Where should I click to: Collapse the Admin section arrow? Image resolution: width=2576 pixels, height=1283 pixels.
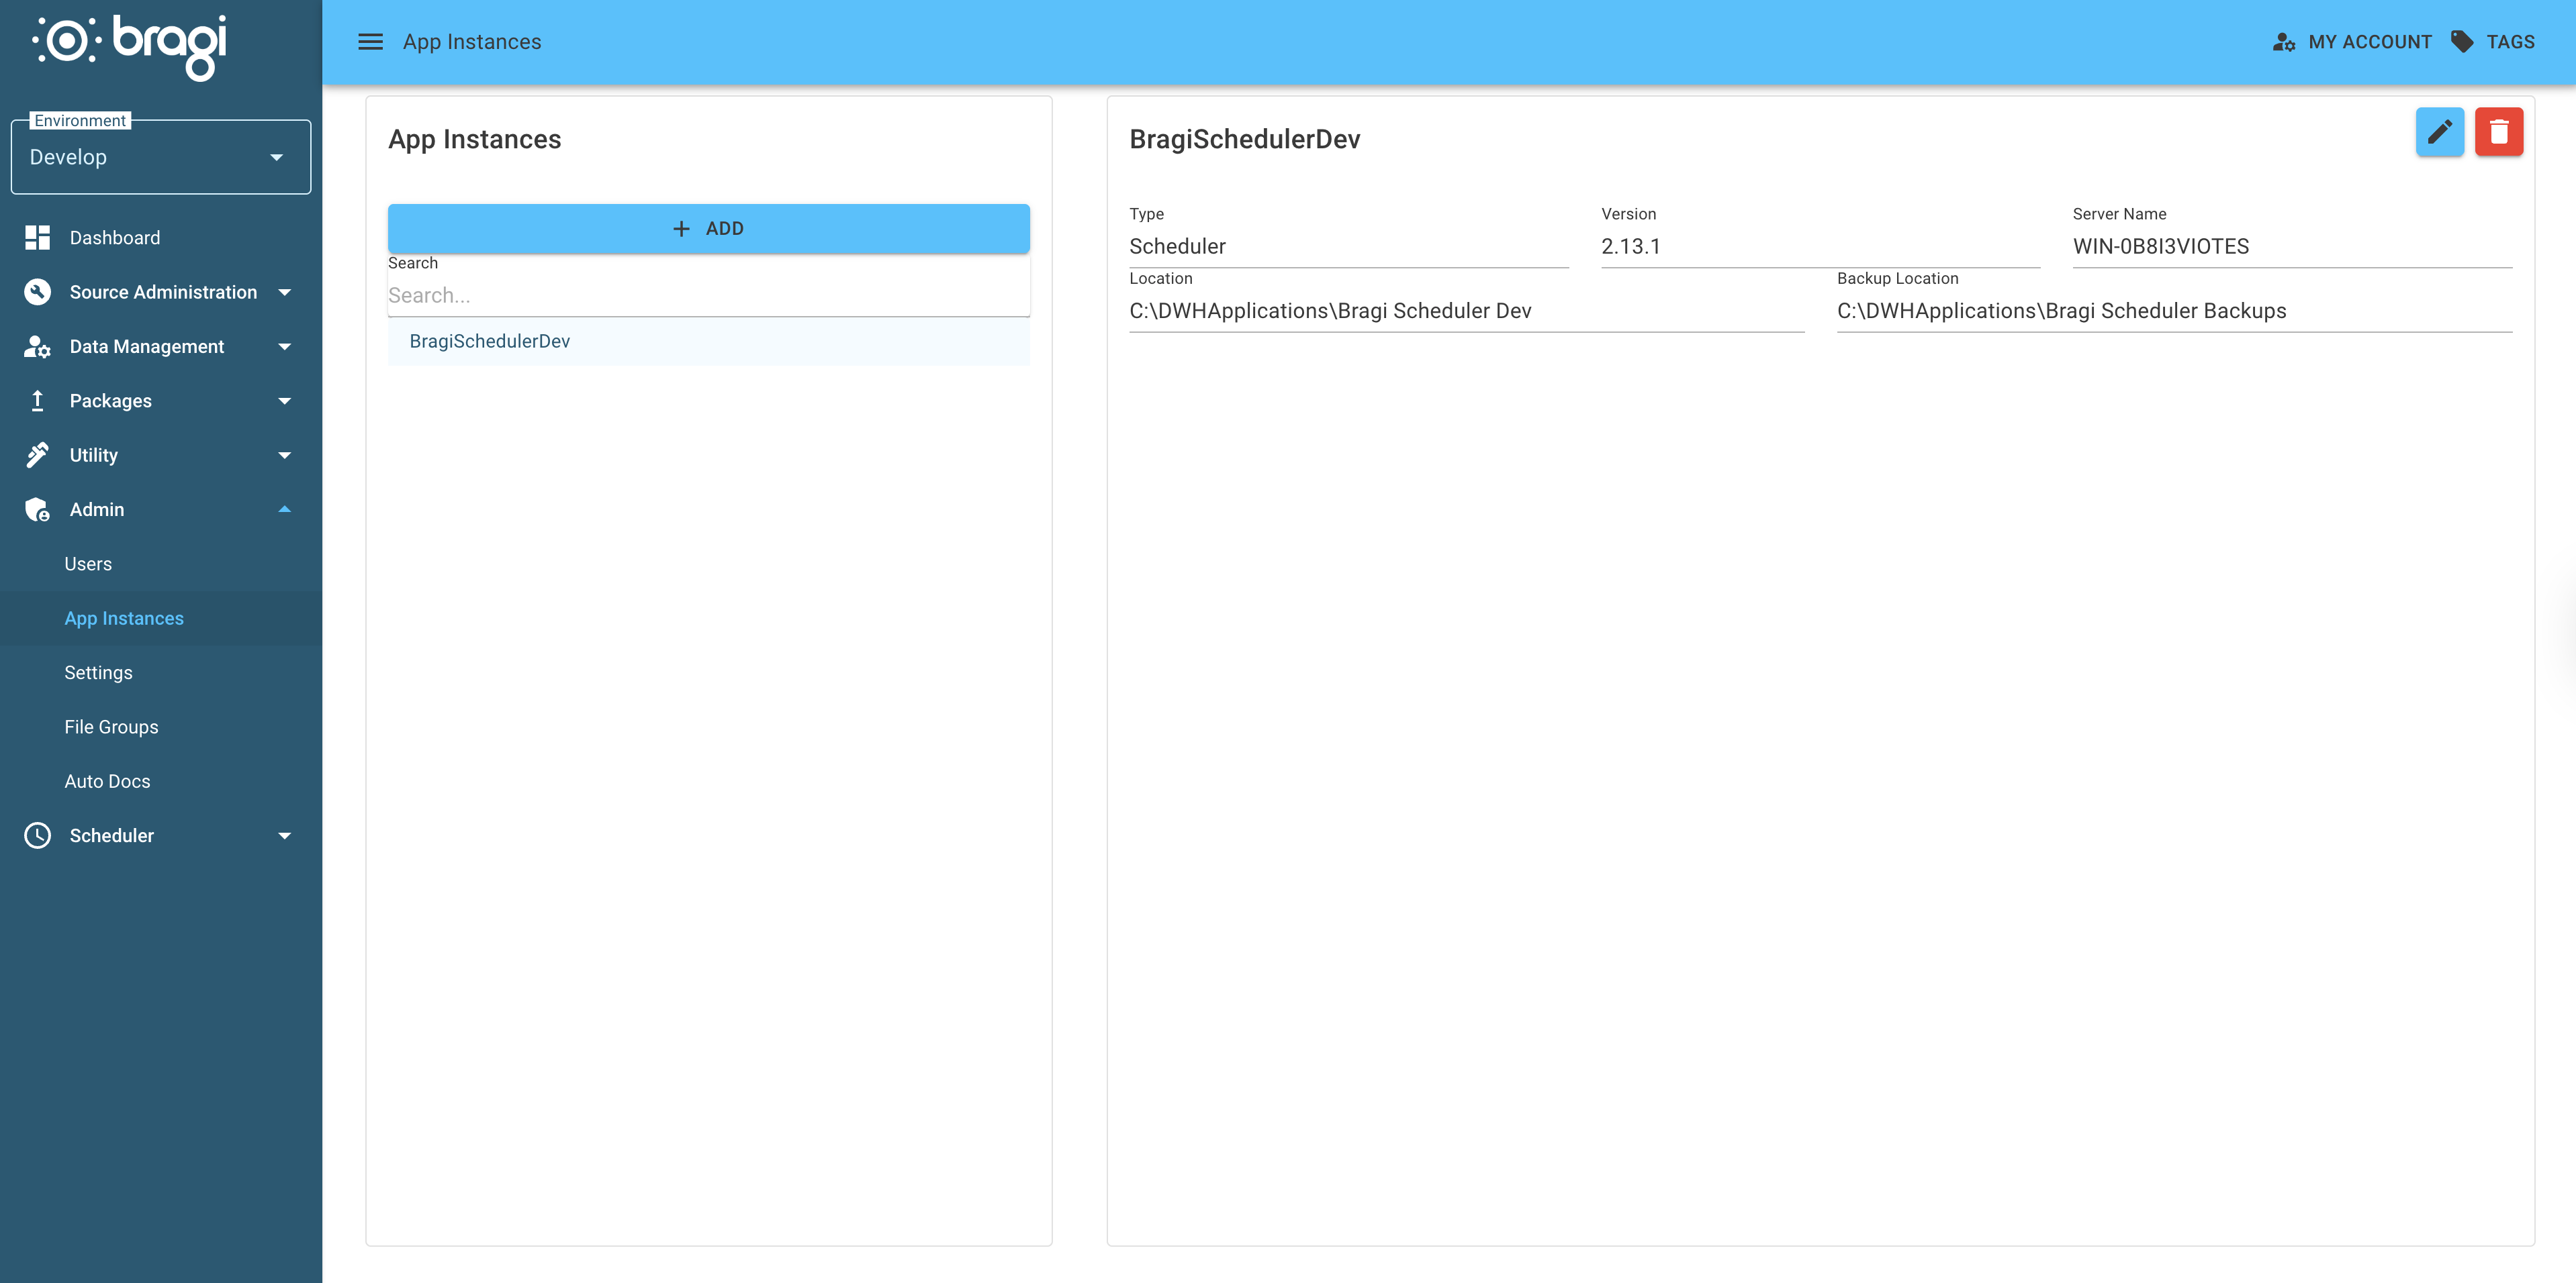tap(284, 509)
